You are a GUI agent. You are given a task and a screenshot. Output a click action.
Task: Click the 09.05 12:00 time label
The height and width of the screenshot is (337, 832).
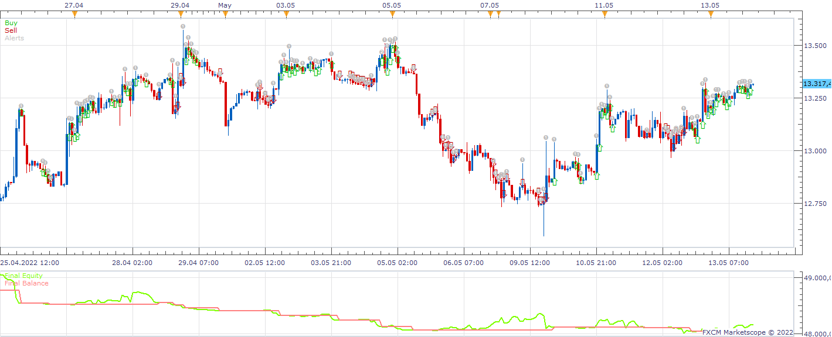530,263
